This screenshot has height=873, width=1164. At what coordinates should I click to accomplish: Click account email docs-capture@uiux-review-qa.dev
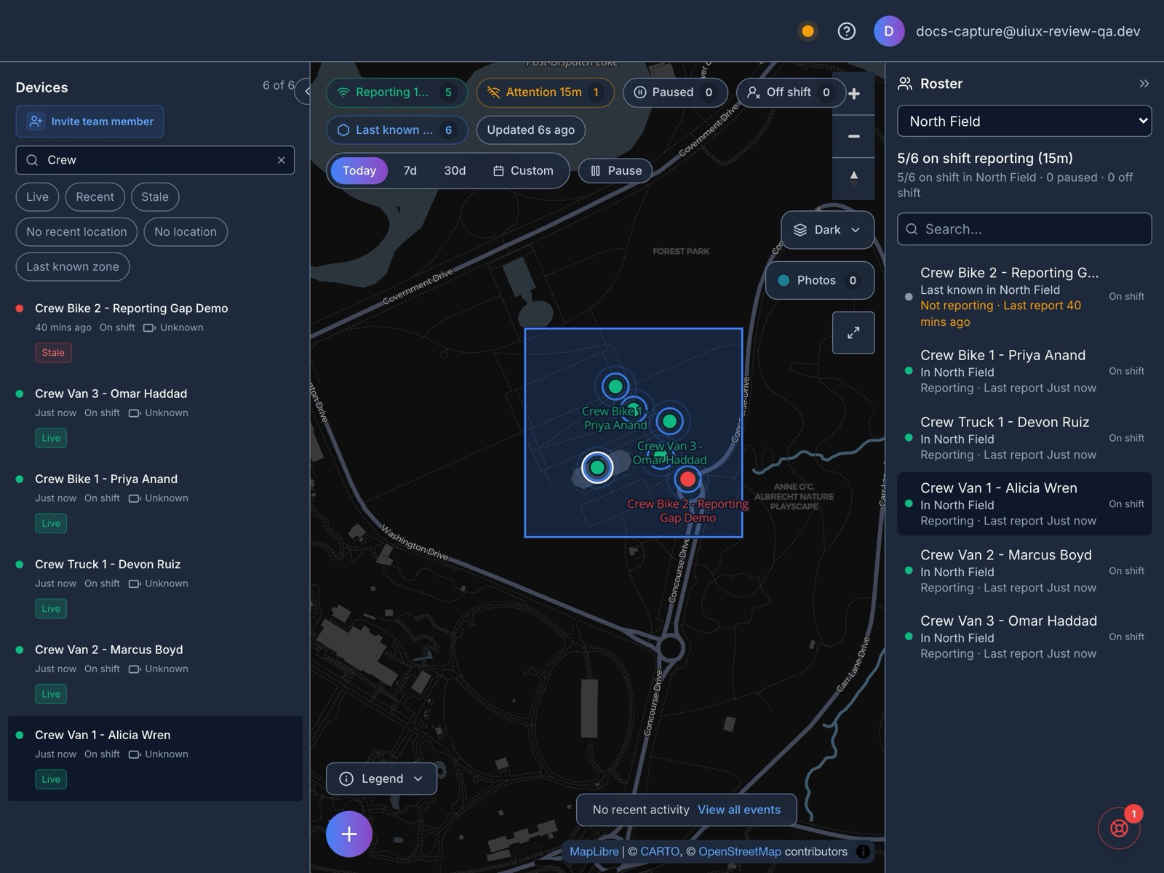(x=1028, y=31)
